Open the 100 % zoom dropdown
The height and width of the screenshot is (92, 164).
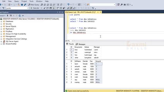click(72, 41)
